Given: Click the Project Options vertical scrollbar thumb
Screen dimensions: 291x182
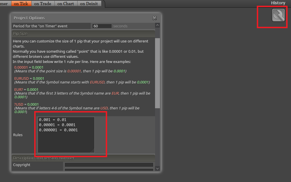Looking at the screenshot, I should 157,73.
